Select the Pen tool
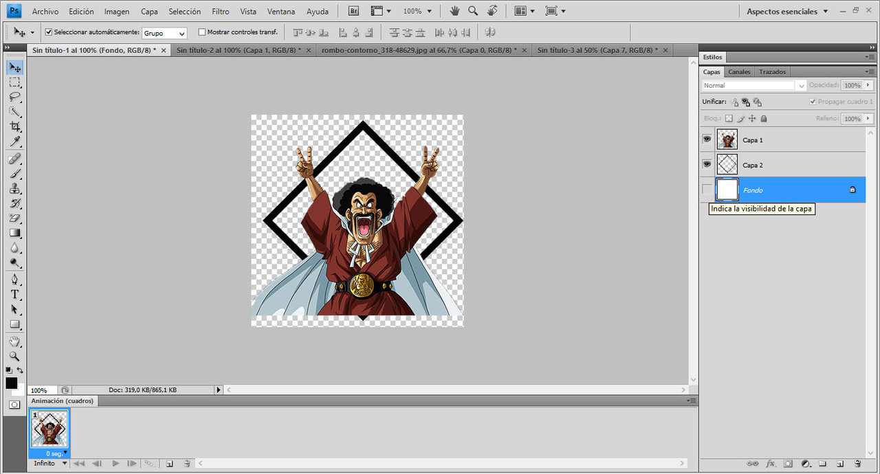 pos(14,280)
